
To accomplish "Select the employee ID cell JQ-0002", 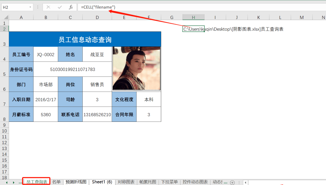I will 46,54.
